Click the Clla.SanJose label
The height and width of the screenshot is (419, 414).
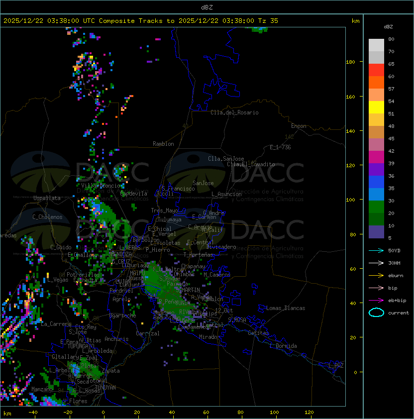[x=226, y=158]
